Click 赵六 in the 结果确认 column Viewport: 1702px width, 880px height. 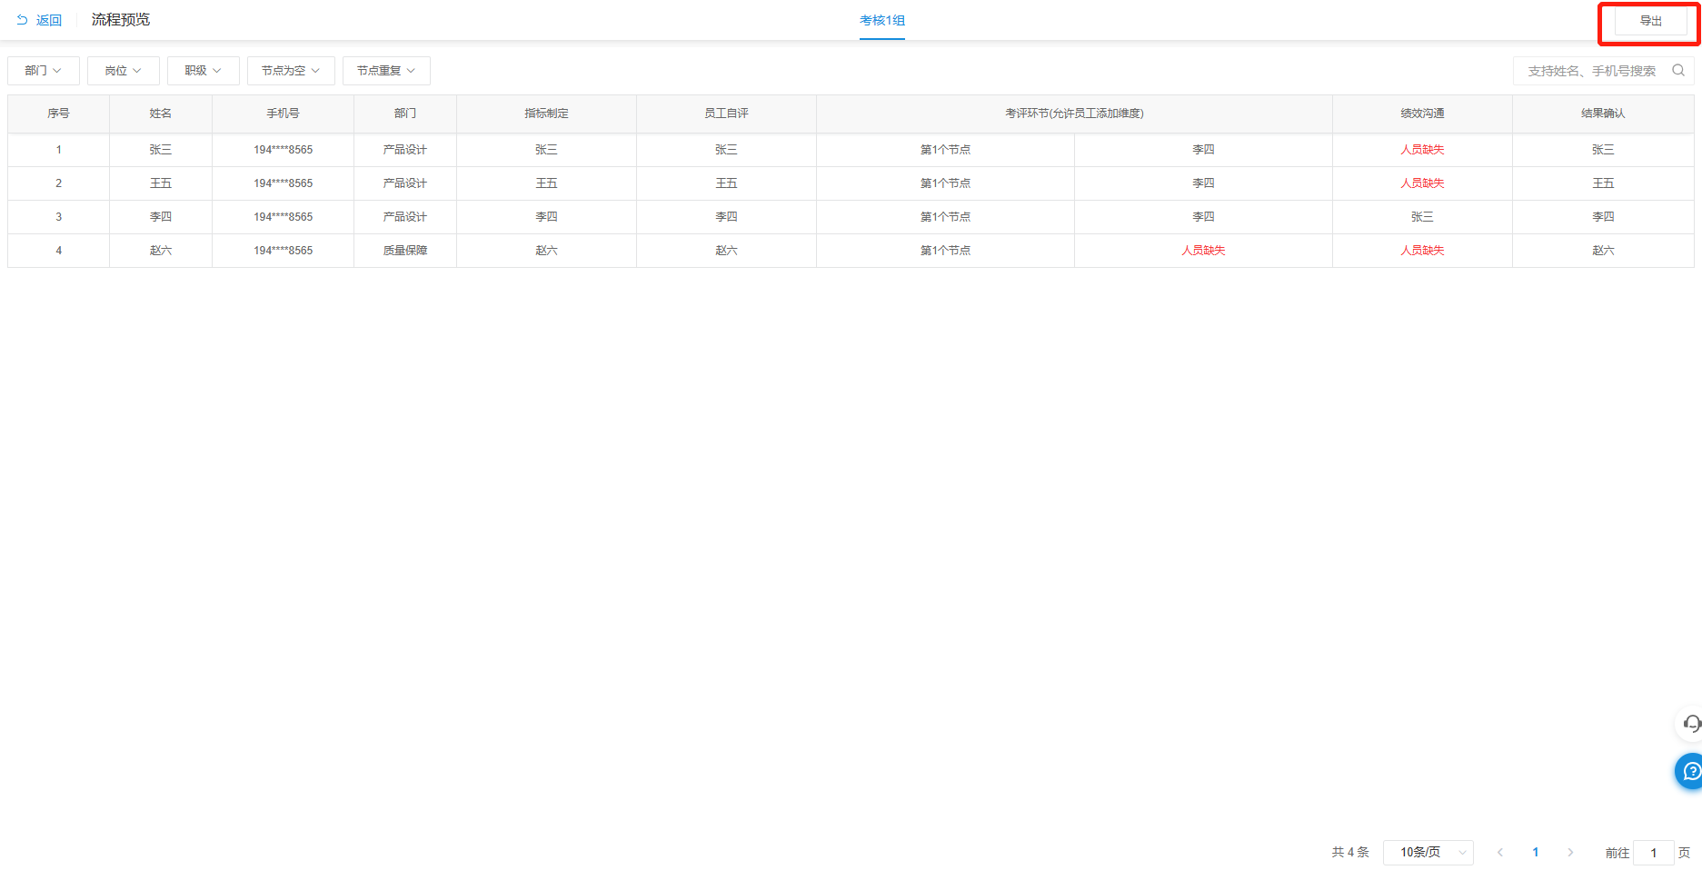[1604, 251]
